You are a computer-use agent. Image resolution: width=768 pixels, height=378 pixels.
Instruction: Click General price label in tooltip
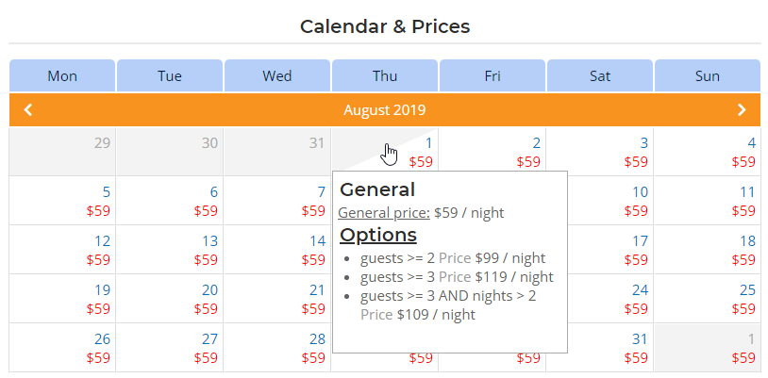tap(384, 213)
